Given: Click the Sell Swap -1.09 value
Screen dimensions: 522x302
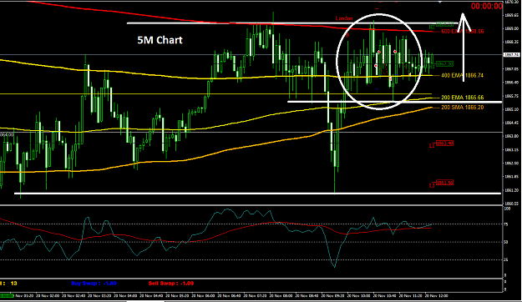Looking at the screenshot, I should (x=170, y=284).
